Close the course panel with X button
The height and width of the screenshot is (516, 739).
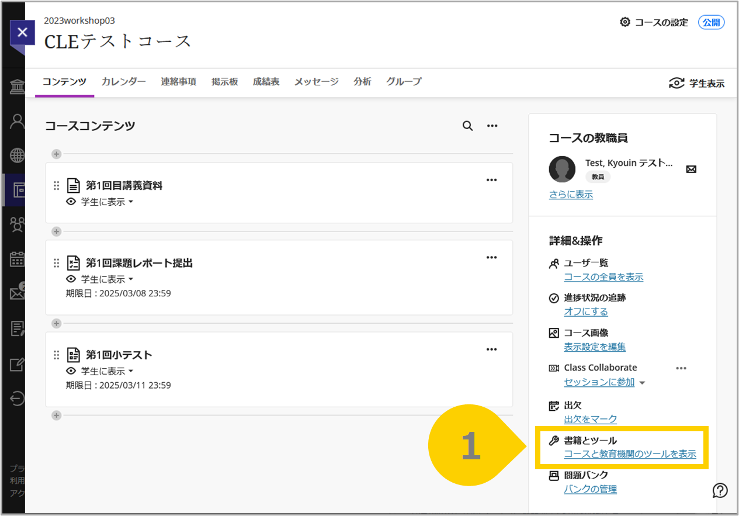click(22, 32)
